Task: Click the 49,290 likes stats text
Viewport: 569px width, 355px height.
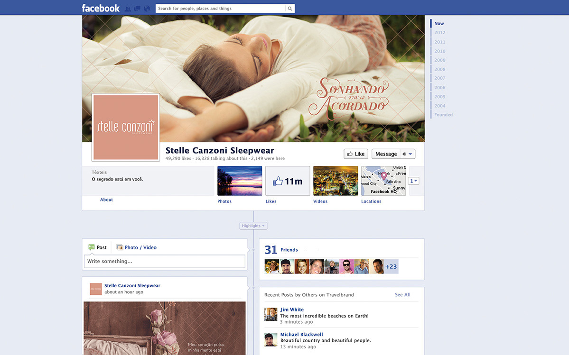Action: (x=178, y=159)
